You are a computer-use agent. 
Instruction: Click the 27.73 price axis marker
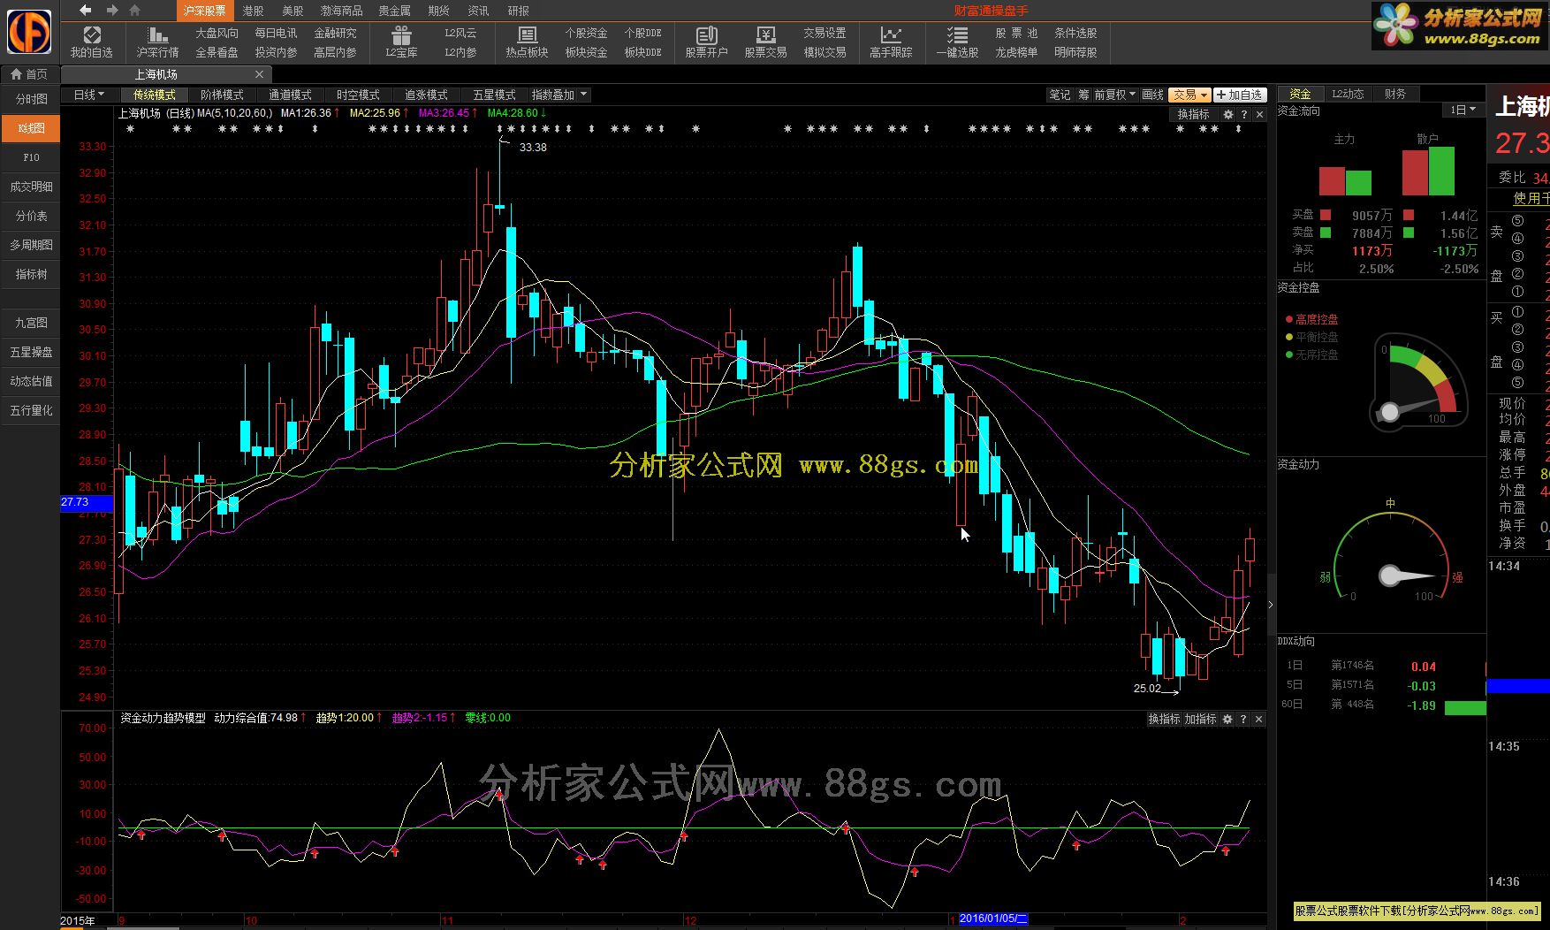pos(87,502)
